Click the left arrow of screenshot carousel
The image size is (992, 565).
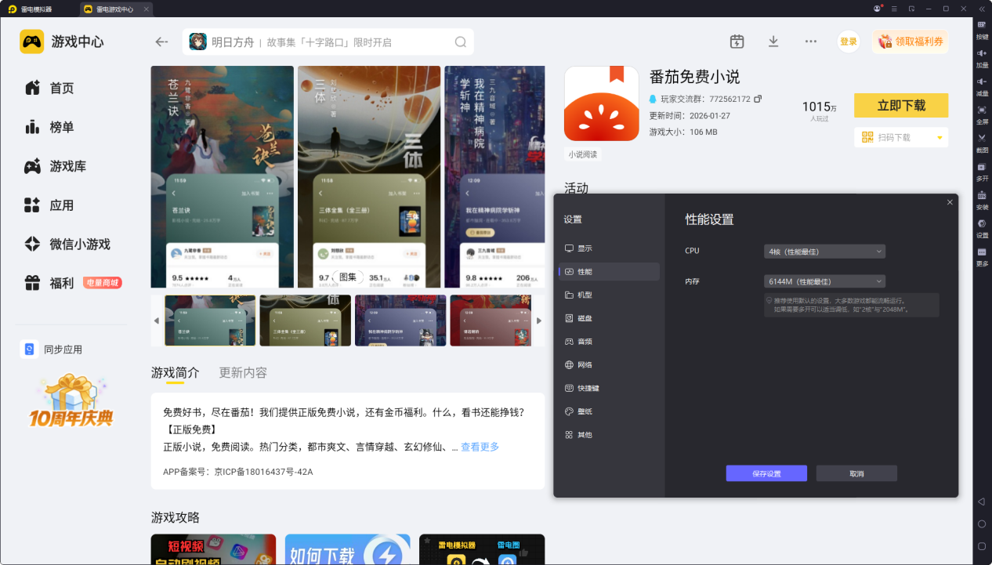click(156, 321)
